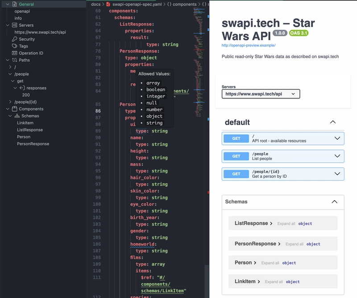The width and height of the screenshot is (357, 298).
Task: Click Expand all for PersonResponse schema
Action: tap(295, 244)
